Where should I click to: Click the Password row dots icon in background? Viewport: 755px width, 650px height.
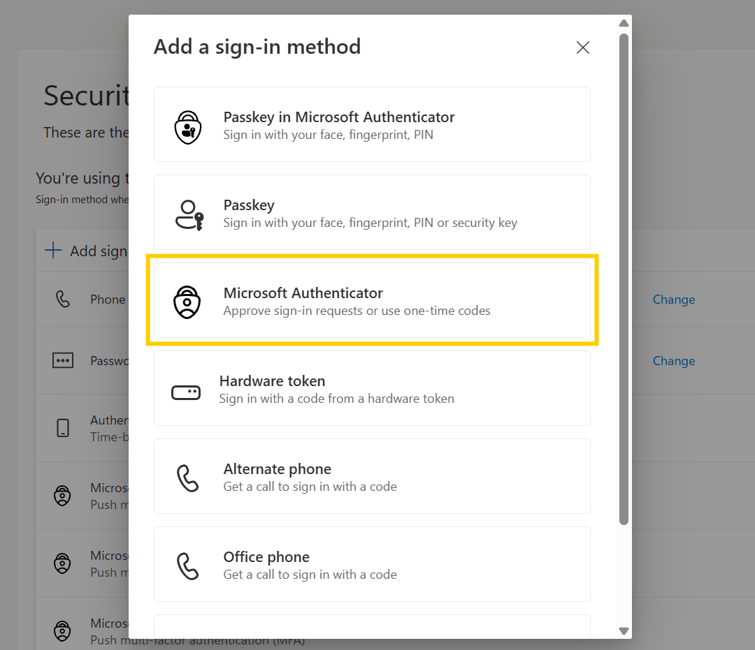click(x=63, y=360)
